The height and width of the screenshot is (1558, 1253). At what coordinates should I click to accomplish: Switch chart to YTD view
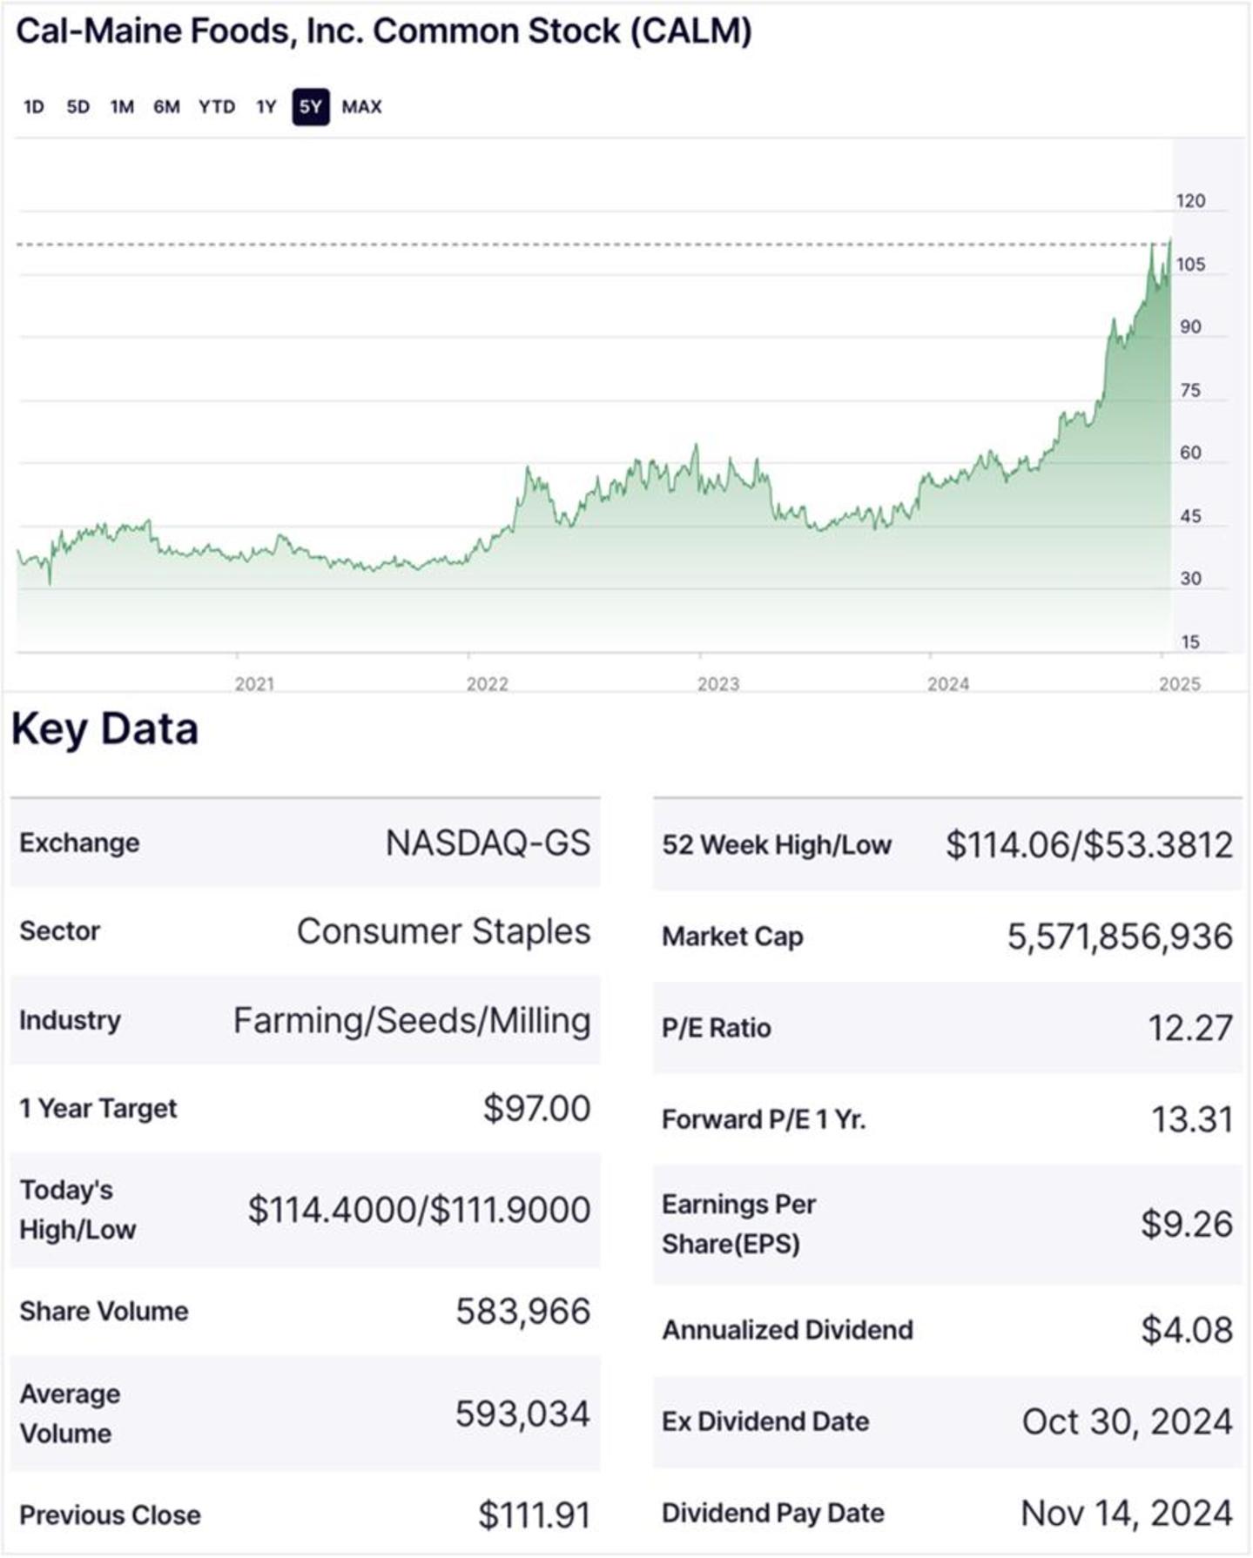coord(216,107)
